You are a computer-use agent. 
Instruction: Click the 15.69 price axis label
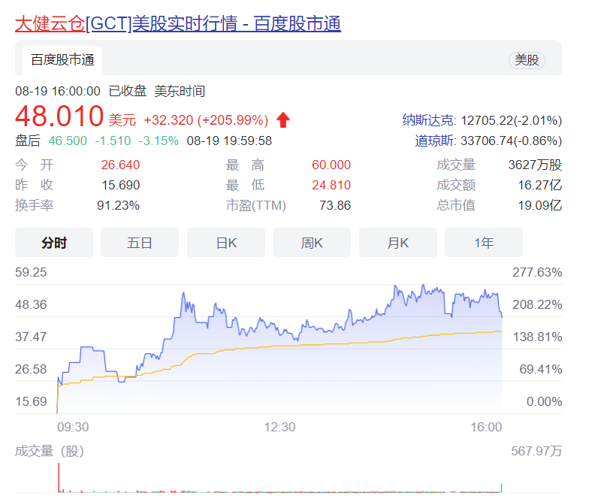coord(31,401)
